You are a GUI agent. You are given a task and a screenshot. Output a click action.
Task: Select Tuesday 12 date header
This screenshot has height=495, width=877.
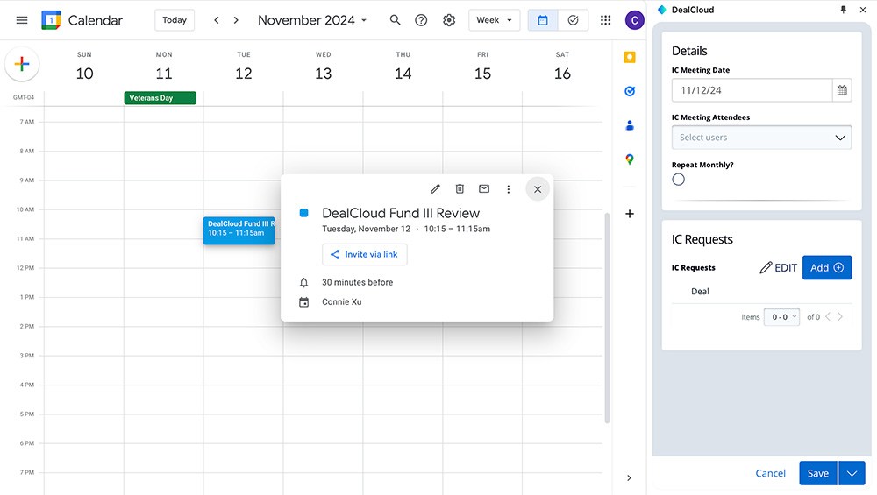click(243, 67)
